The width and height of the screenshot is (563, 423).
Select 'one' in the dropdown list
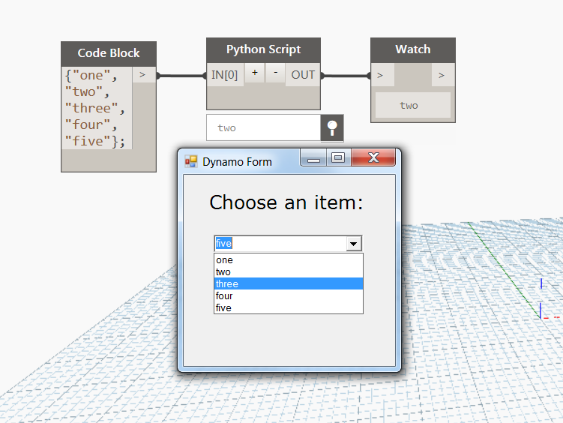[x=289, y=260]
